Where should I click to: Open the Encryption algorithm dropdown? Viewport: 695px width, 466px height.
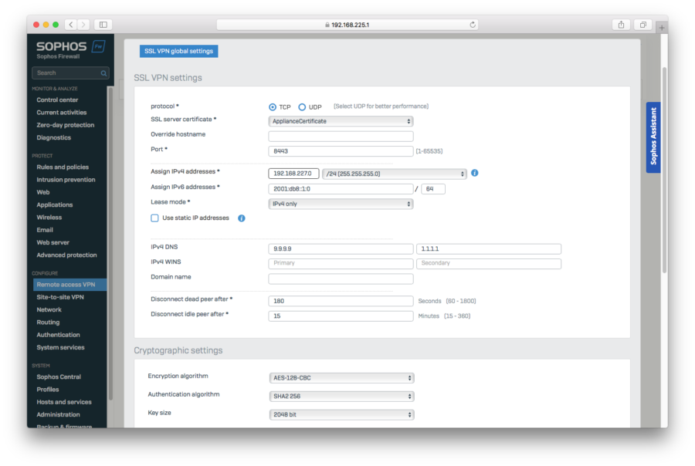pos(340,377)
